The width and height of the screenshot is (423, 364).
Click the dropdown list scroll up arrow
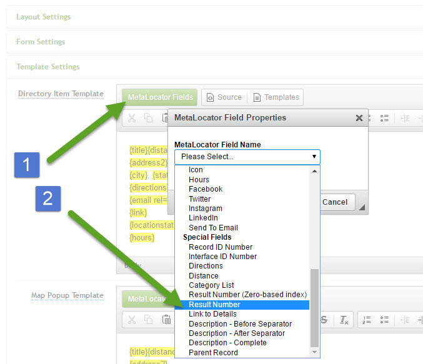[314, 171]
